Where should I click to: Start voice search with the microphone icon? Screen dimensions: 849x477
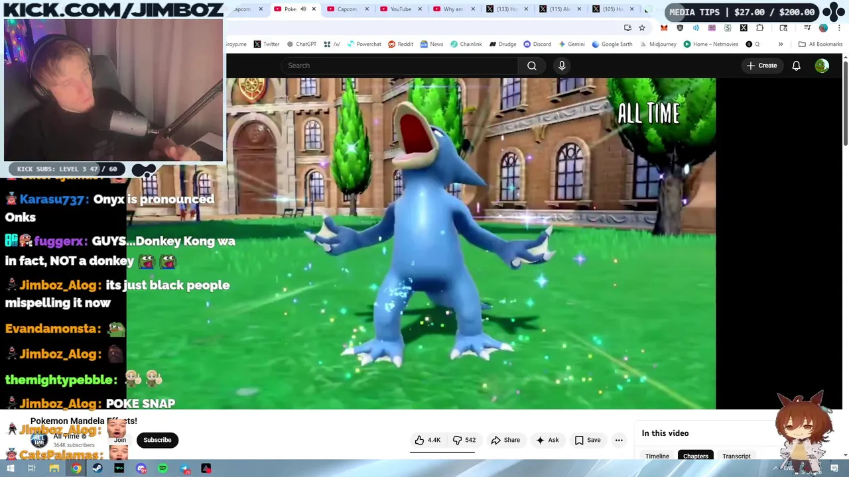(x=562, y=66)
